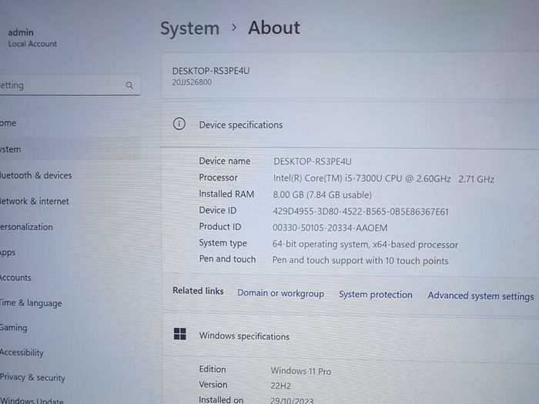The width and height of the screenshot is (539, 404).
Task: Open the Domain or workgroup link
Action: point(280,293)
